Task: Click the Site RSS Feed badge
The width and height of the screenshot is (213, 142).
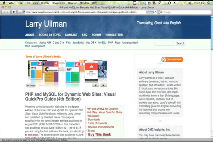Action: click(x=172, y=60)
